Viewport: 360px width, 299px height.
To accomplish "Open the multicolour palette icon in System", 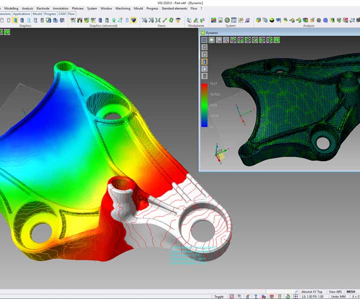I will [x=214, y=20].
